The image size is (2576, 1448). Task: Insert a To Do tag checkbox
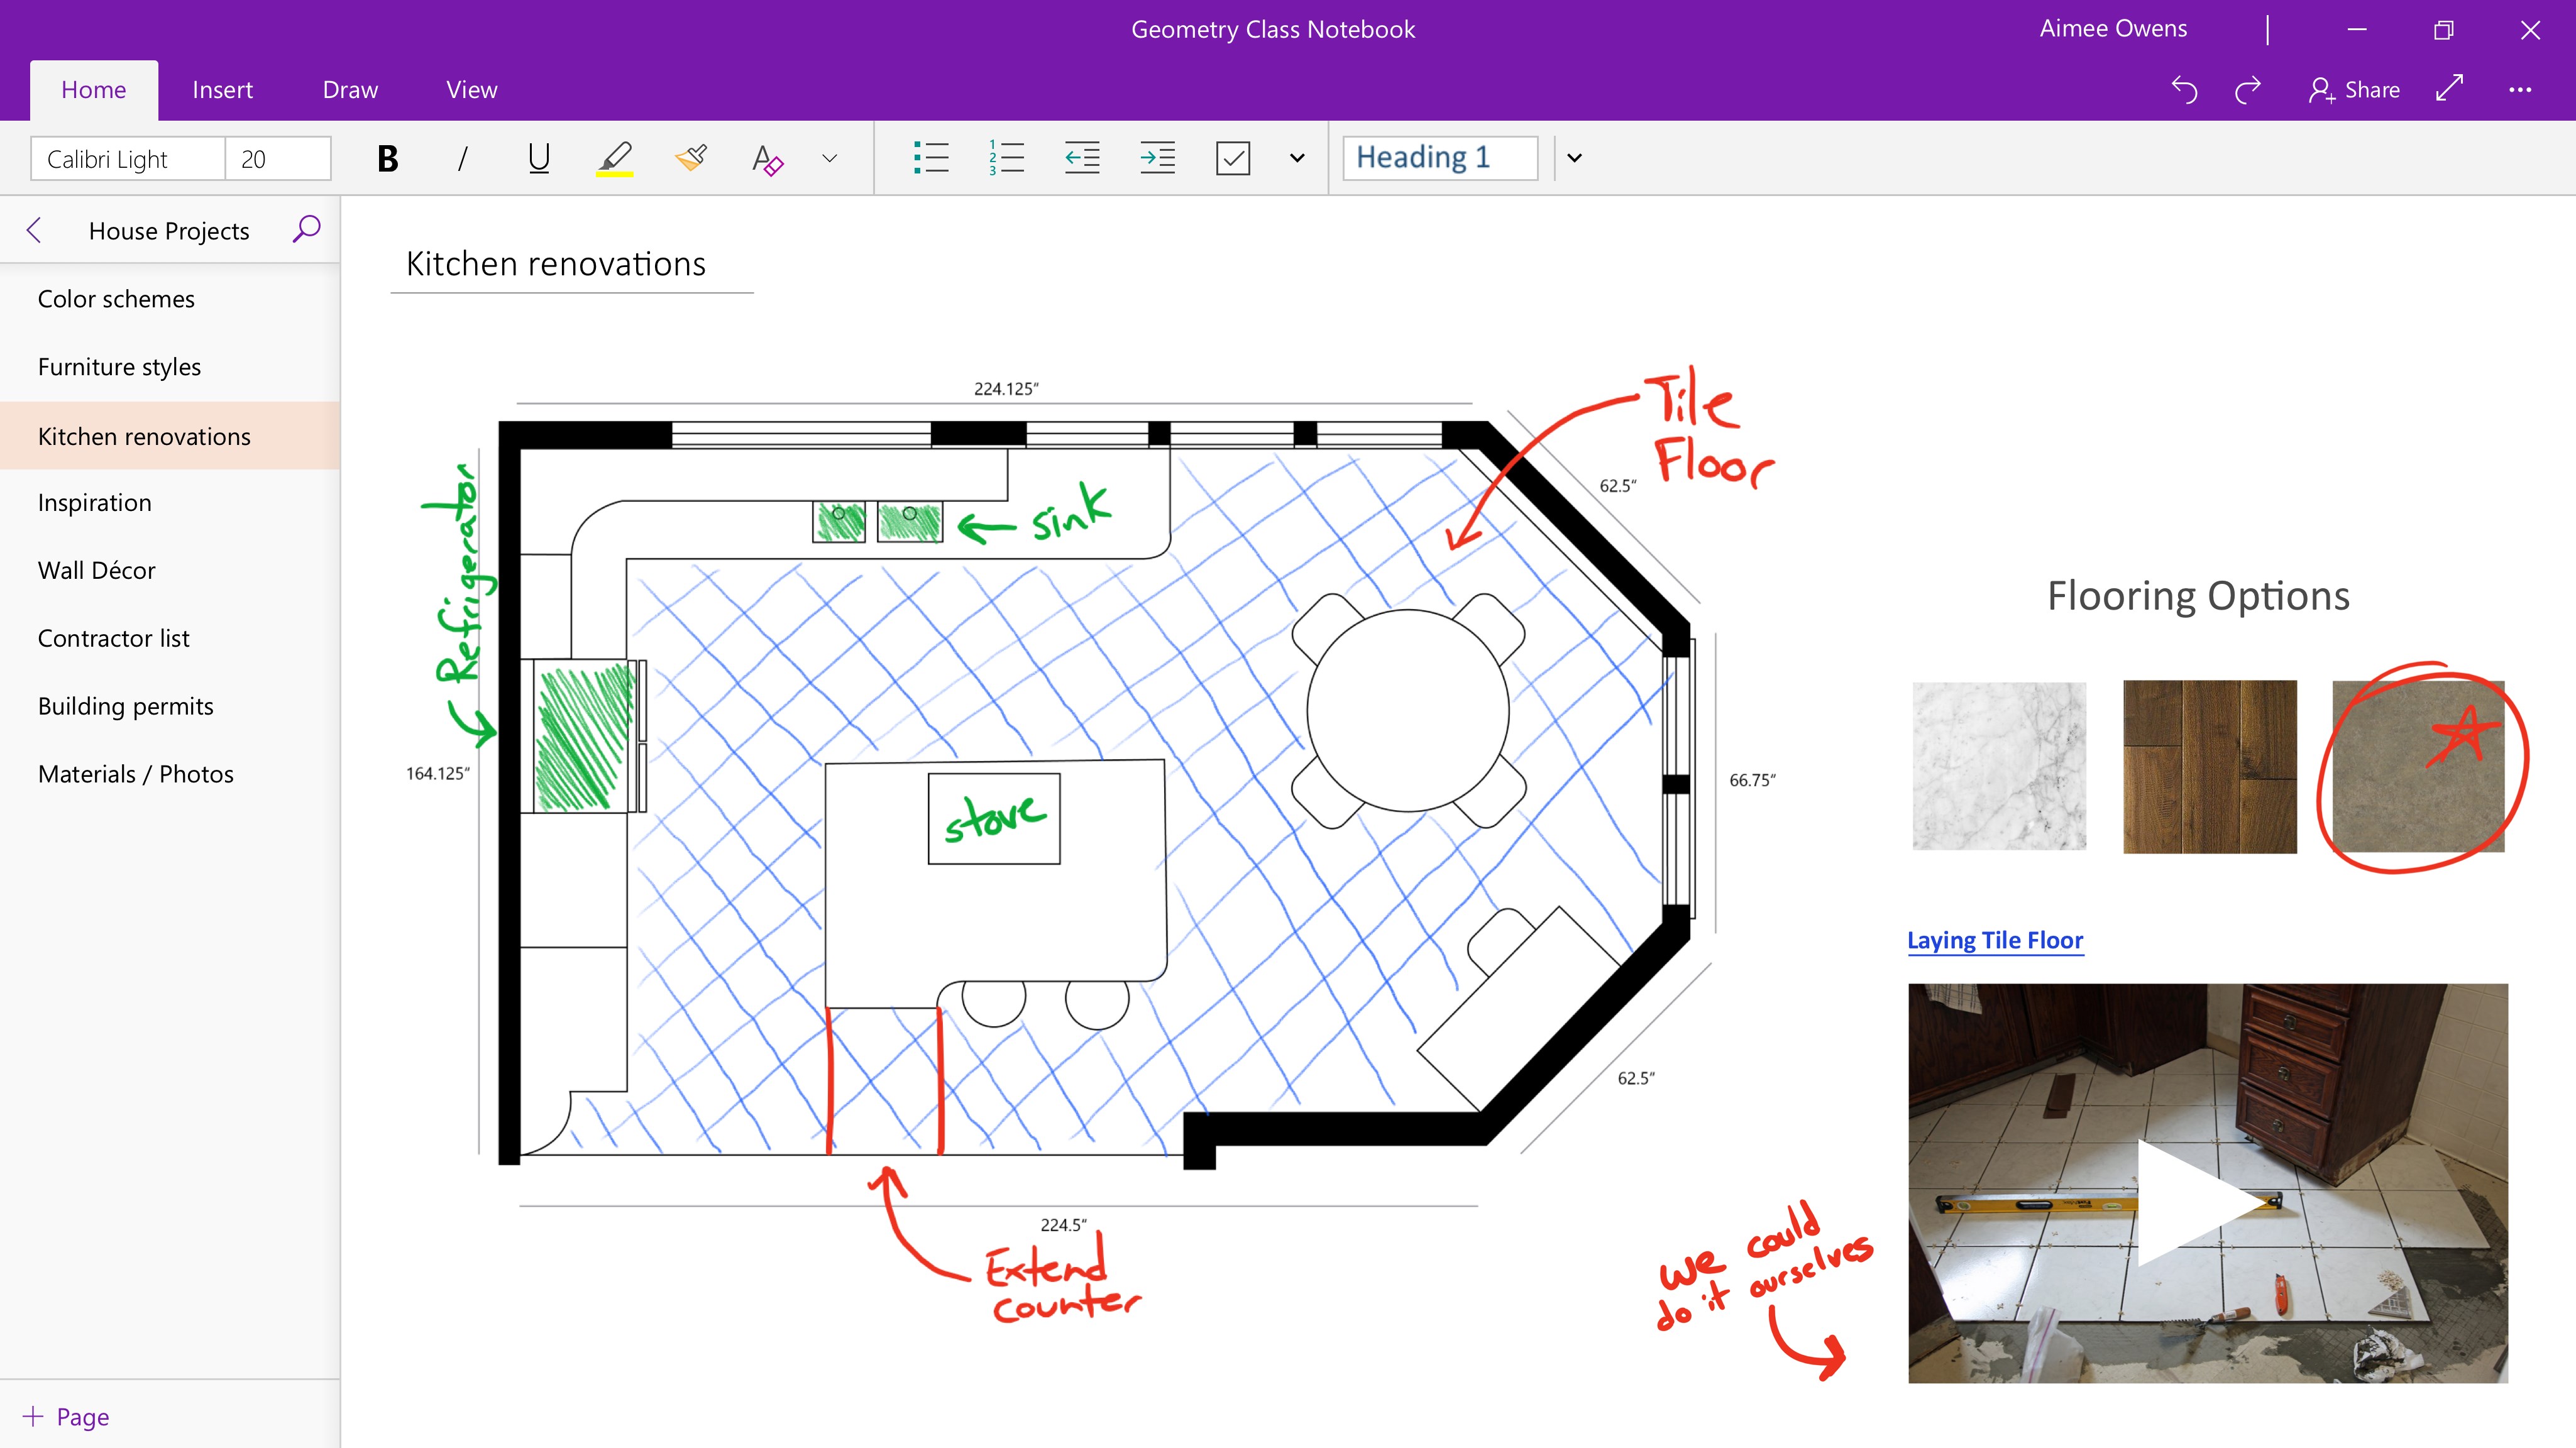[x=1233, y=157]
